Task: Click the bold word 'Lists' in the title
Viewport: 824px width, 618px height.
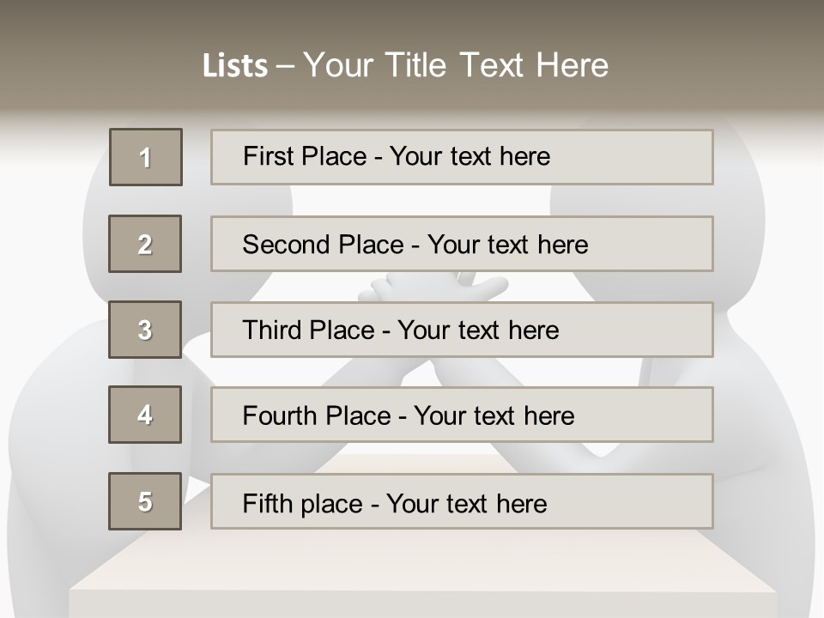Action: 235,65
